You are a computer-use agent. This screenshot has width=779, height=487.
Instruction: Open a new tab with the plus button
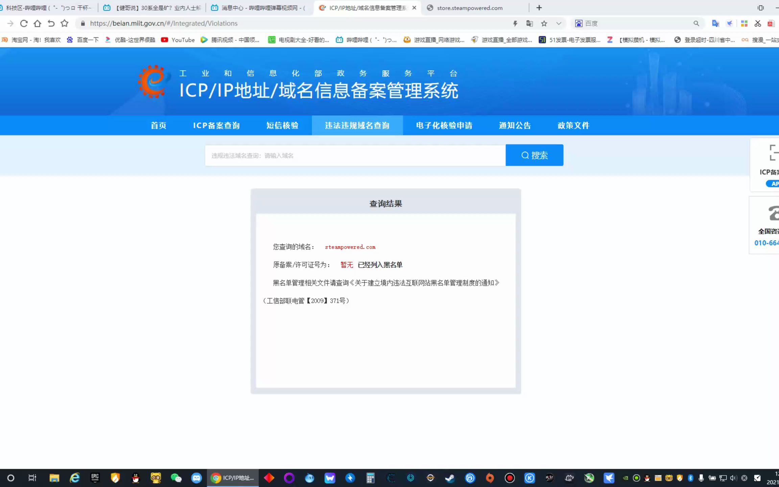(539, 7)
